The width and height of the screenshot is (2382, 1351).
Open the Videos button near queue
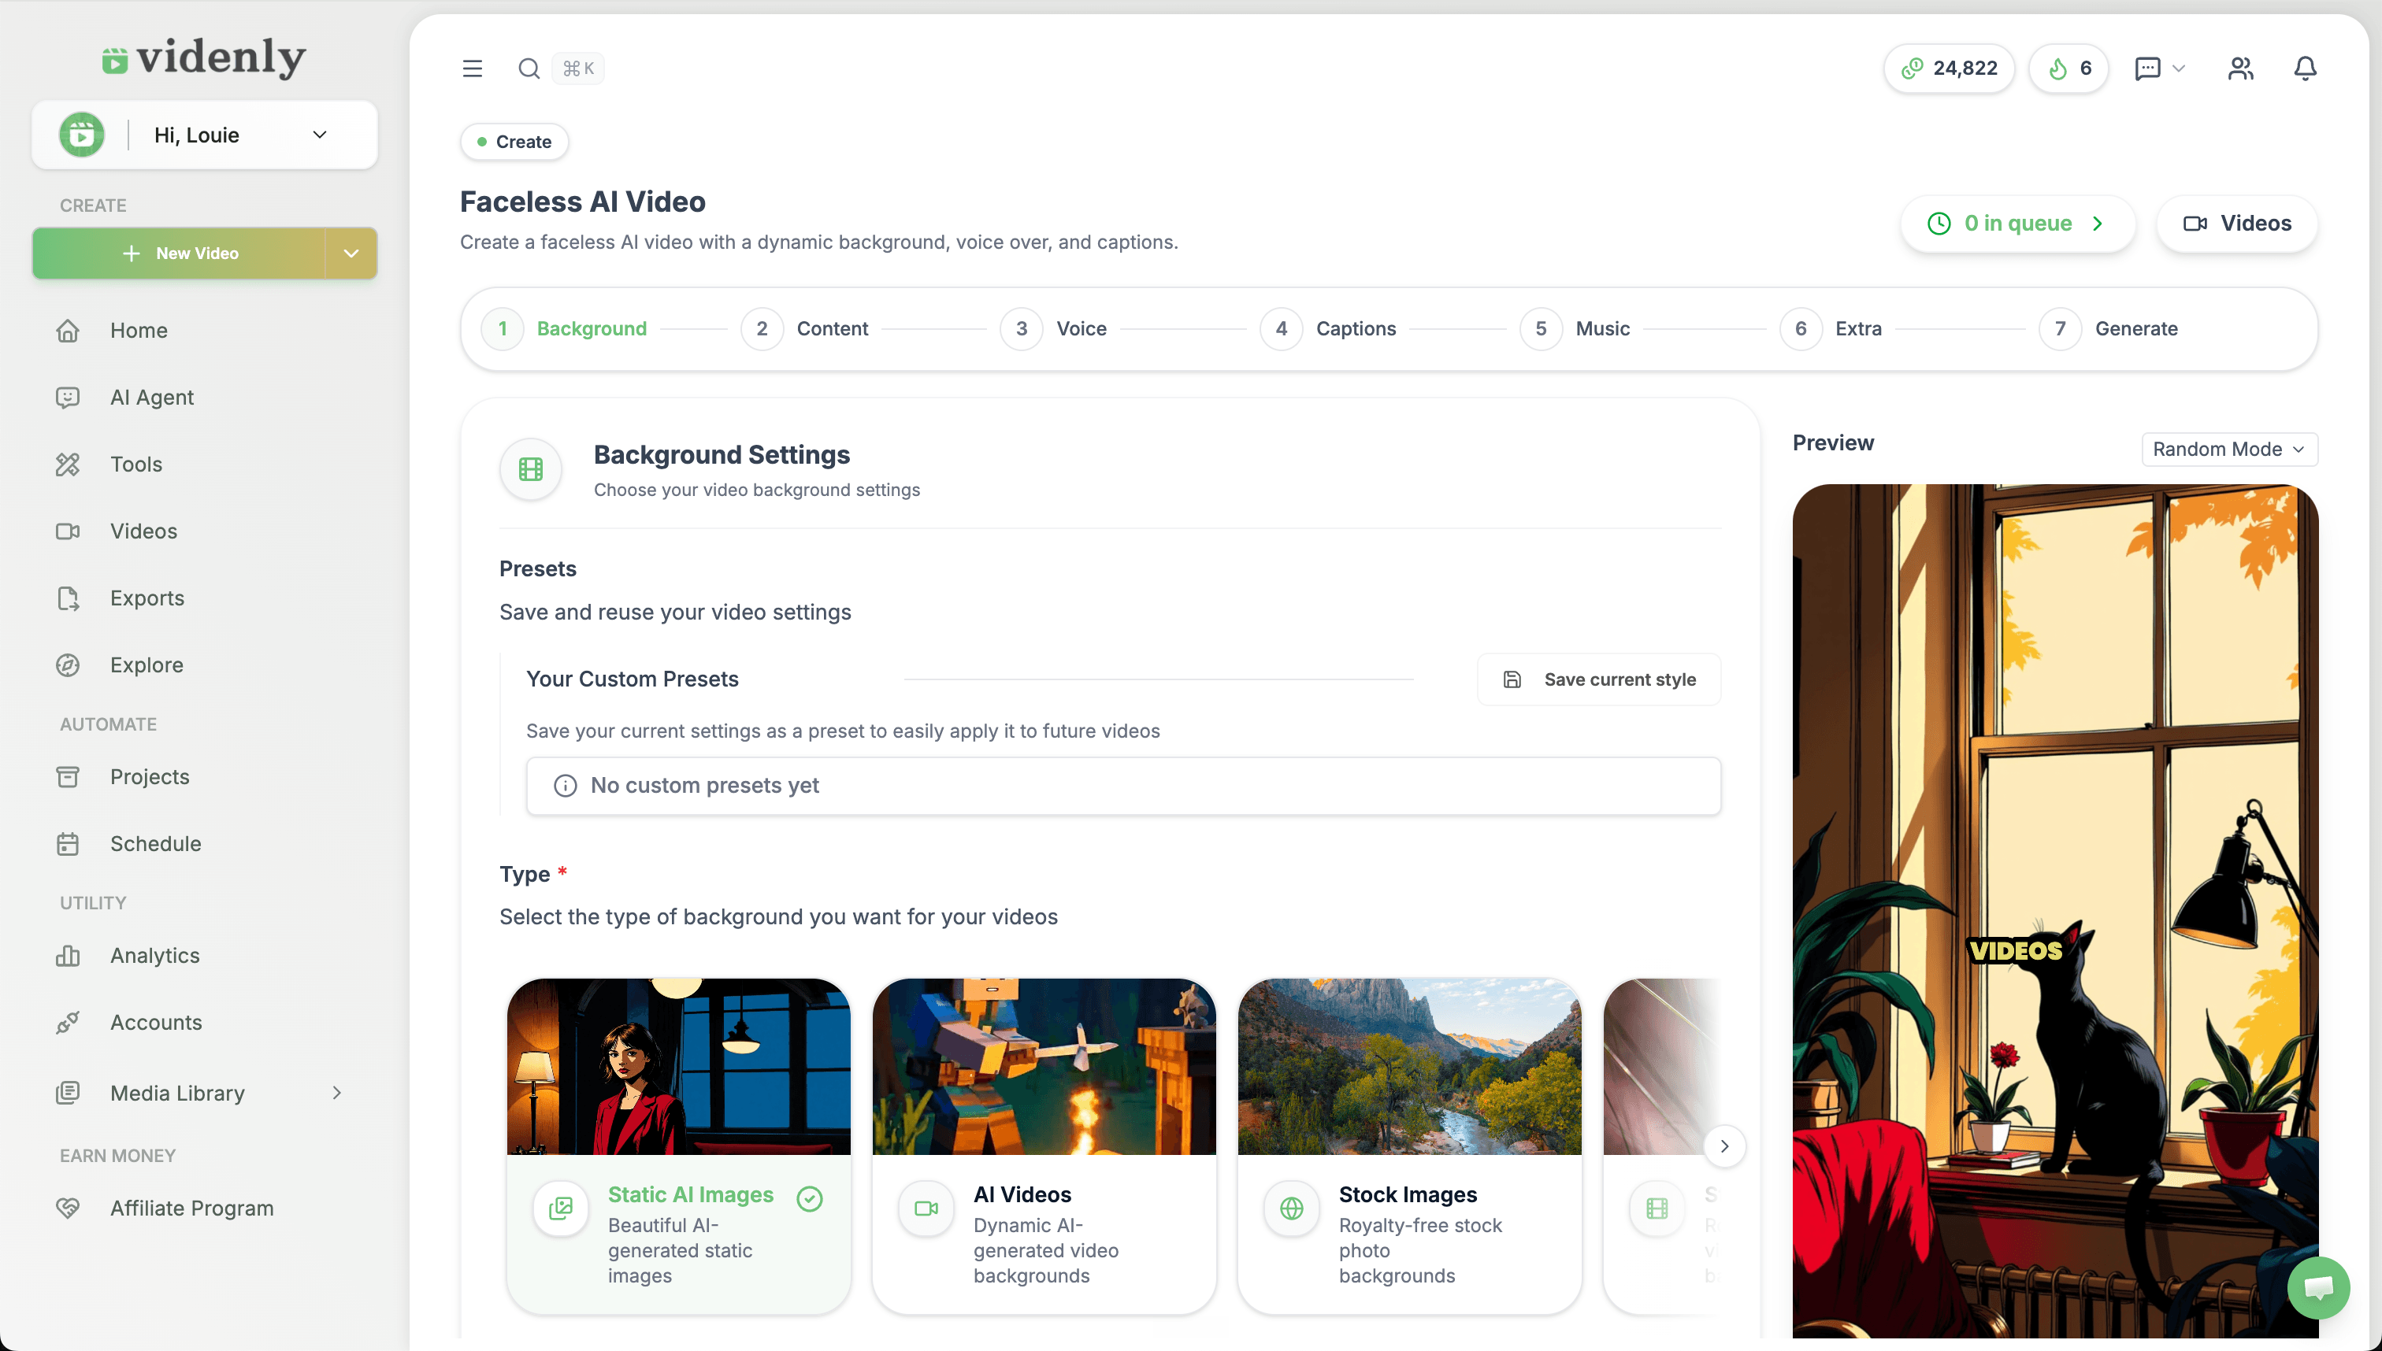coord(2236,224)
